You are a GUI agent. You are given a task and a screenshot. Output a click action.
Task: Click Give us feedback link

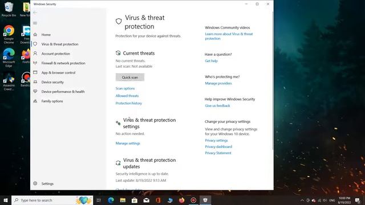pyautogui.click(x=217, y=105)
